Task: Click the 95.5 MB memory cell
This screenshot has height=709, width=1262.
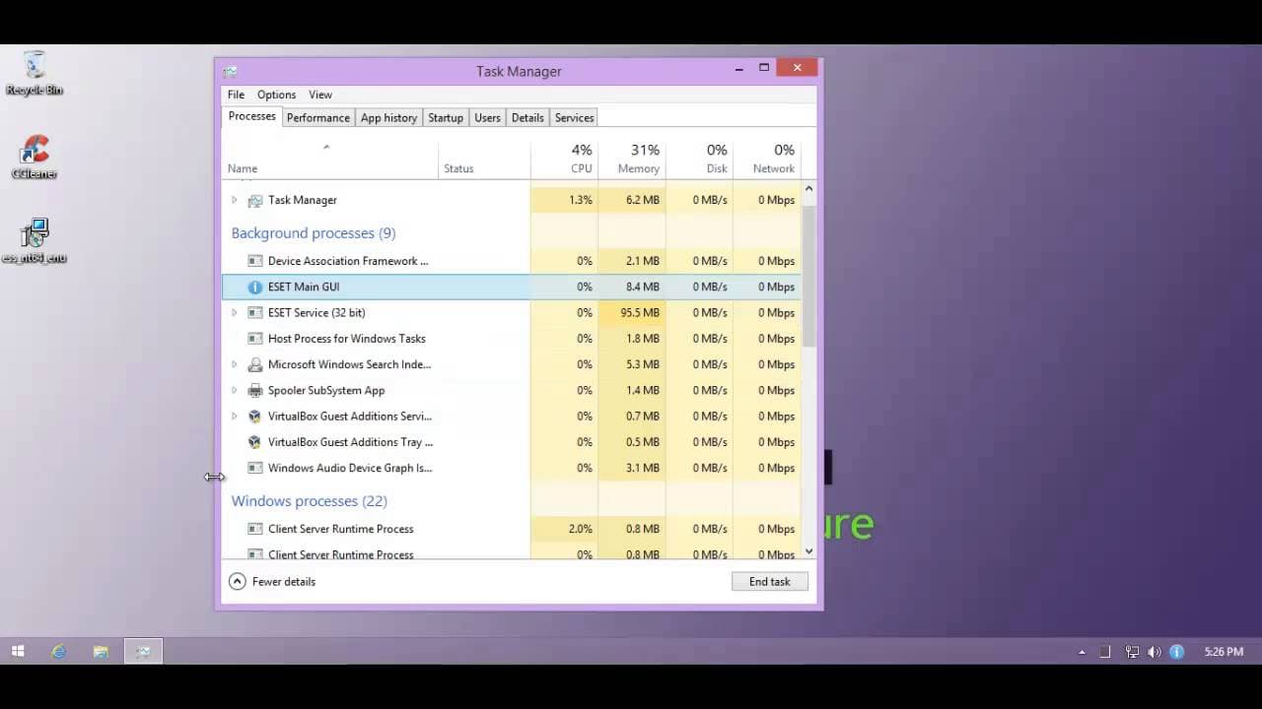Action: 631,312
